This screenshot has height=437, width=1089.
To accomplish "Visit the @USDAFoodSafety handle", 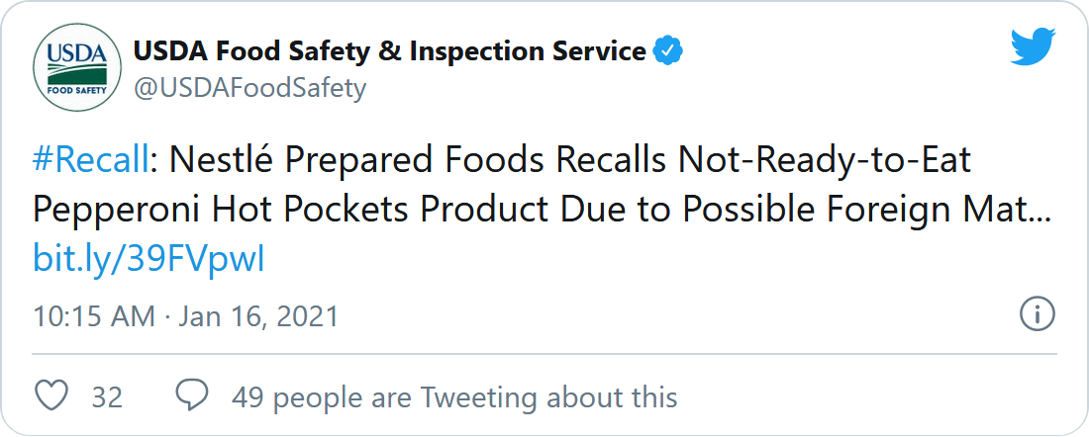I will pyautogui.click(x=249, y=89).
